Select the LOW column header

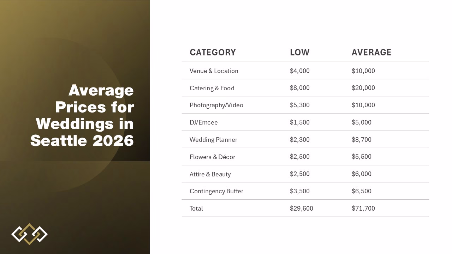[299, 53]
